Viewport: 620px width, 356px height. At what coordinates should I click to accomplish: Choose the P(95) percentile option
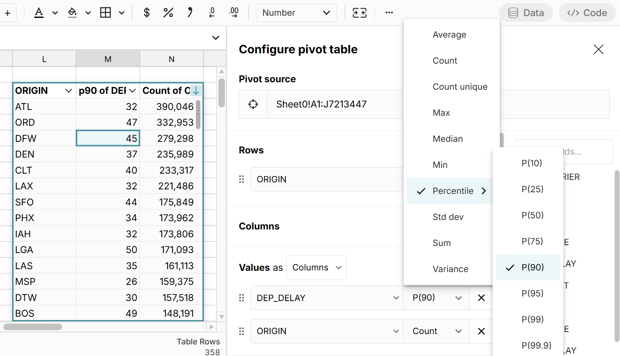point(532,294)
